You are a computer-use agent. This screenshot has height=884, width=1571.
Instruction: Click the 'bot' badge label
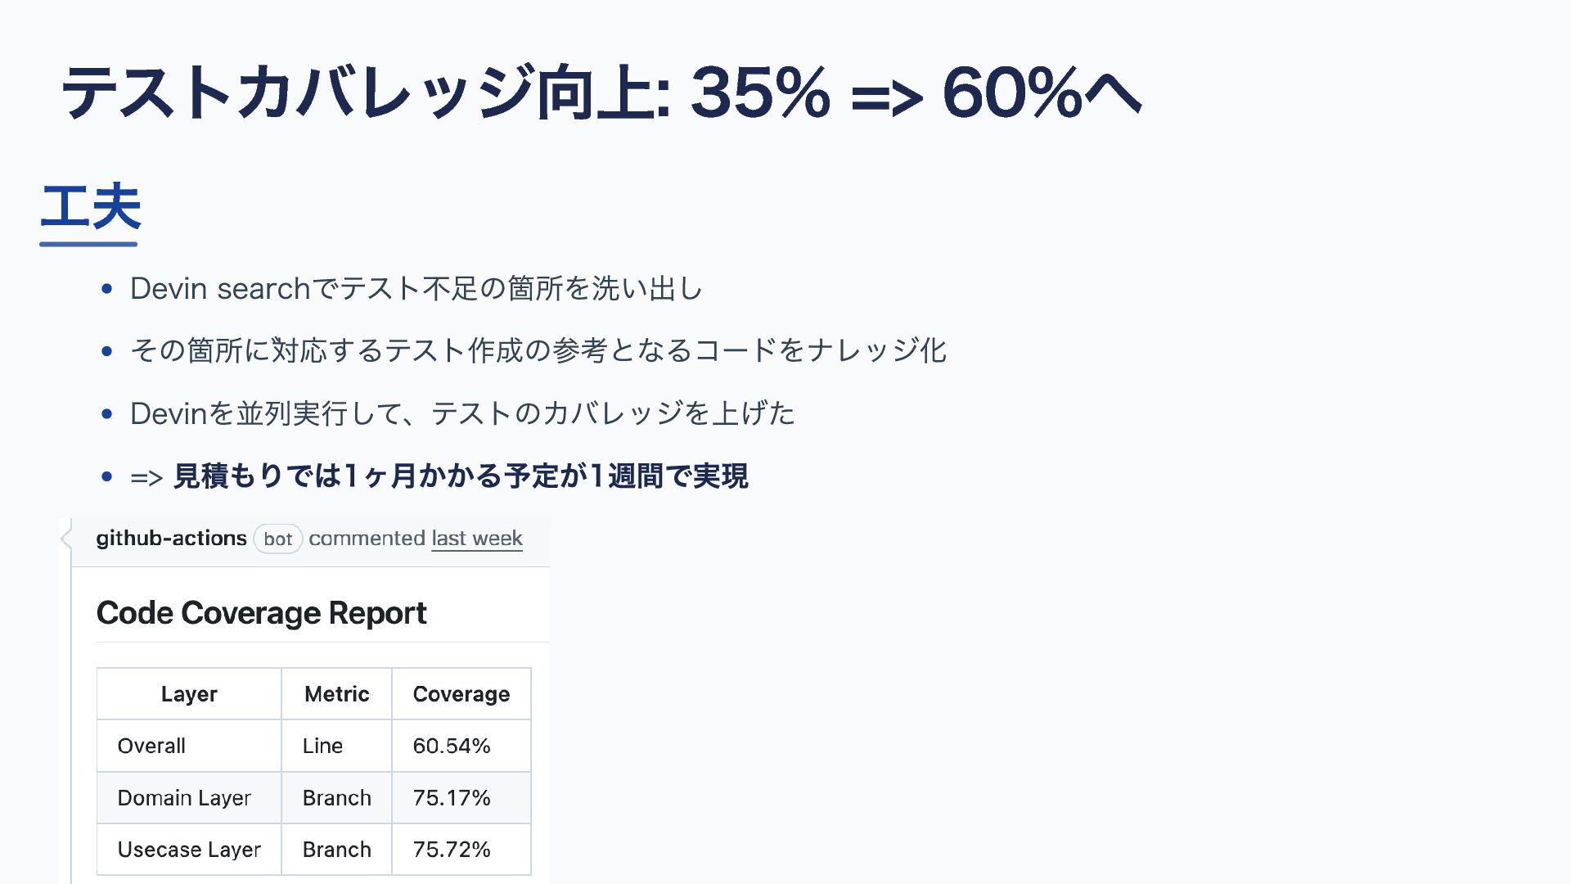click(278, 539)
